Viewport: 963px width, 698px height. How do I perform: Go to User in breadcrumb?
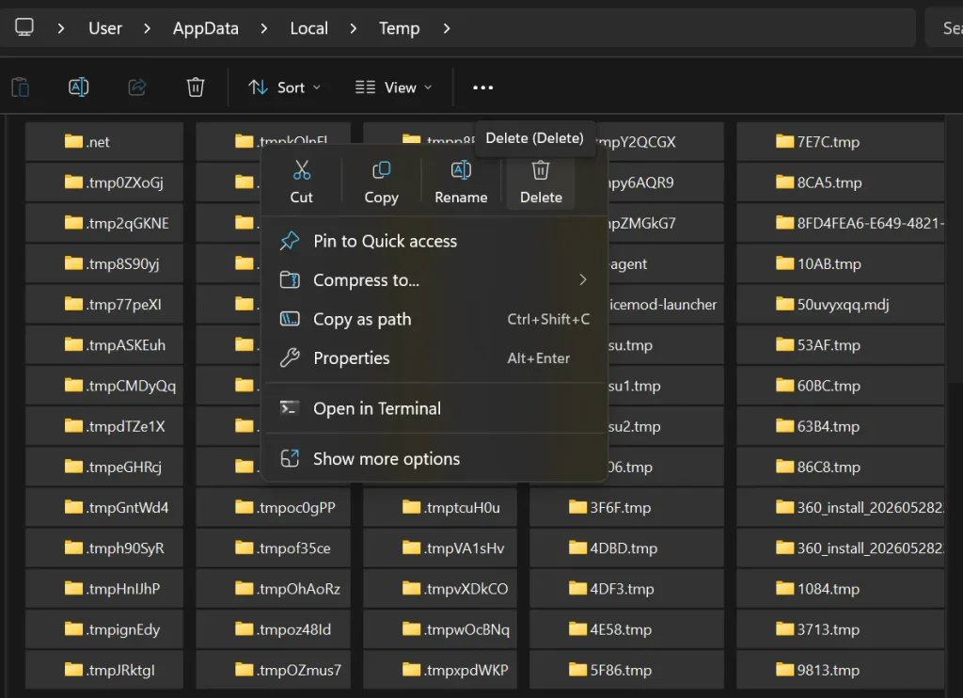(105, 28)
